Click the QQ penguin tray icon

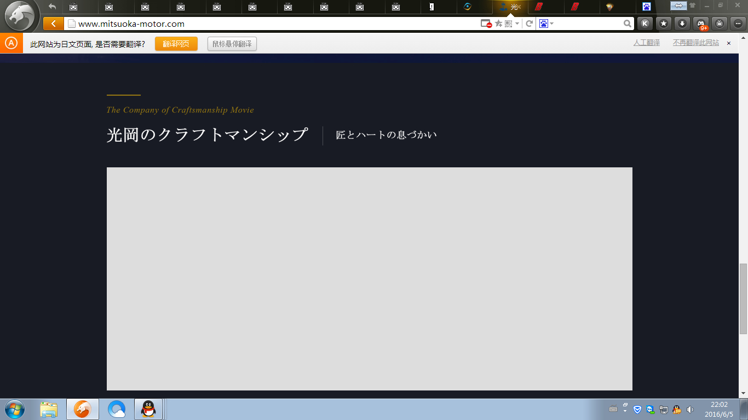pos(677,409)
